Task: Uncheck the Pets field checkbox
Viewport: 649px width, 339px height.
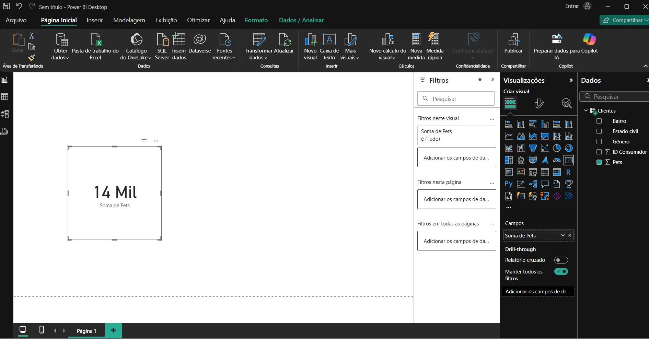Action: 599,162
